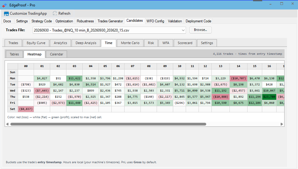Click the hour 00 column header
Screen dimensions: 298x169
coord(26,66)
